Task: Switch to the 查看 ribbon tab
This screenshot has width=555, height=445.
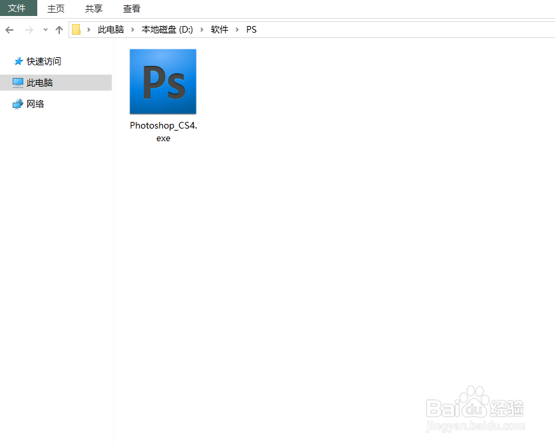Action: [x=131, y=8]
